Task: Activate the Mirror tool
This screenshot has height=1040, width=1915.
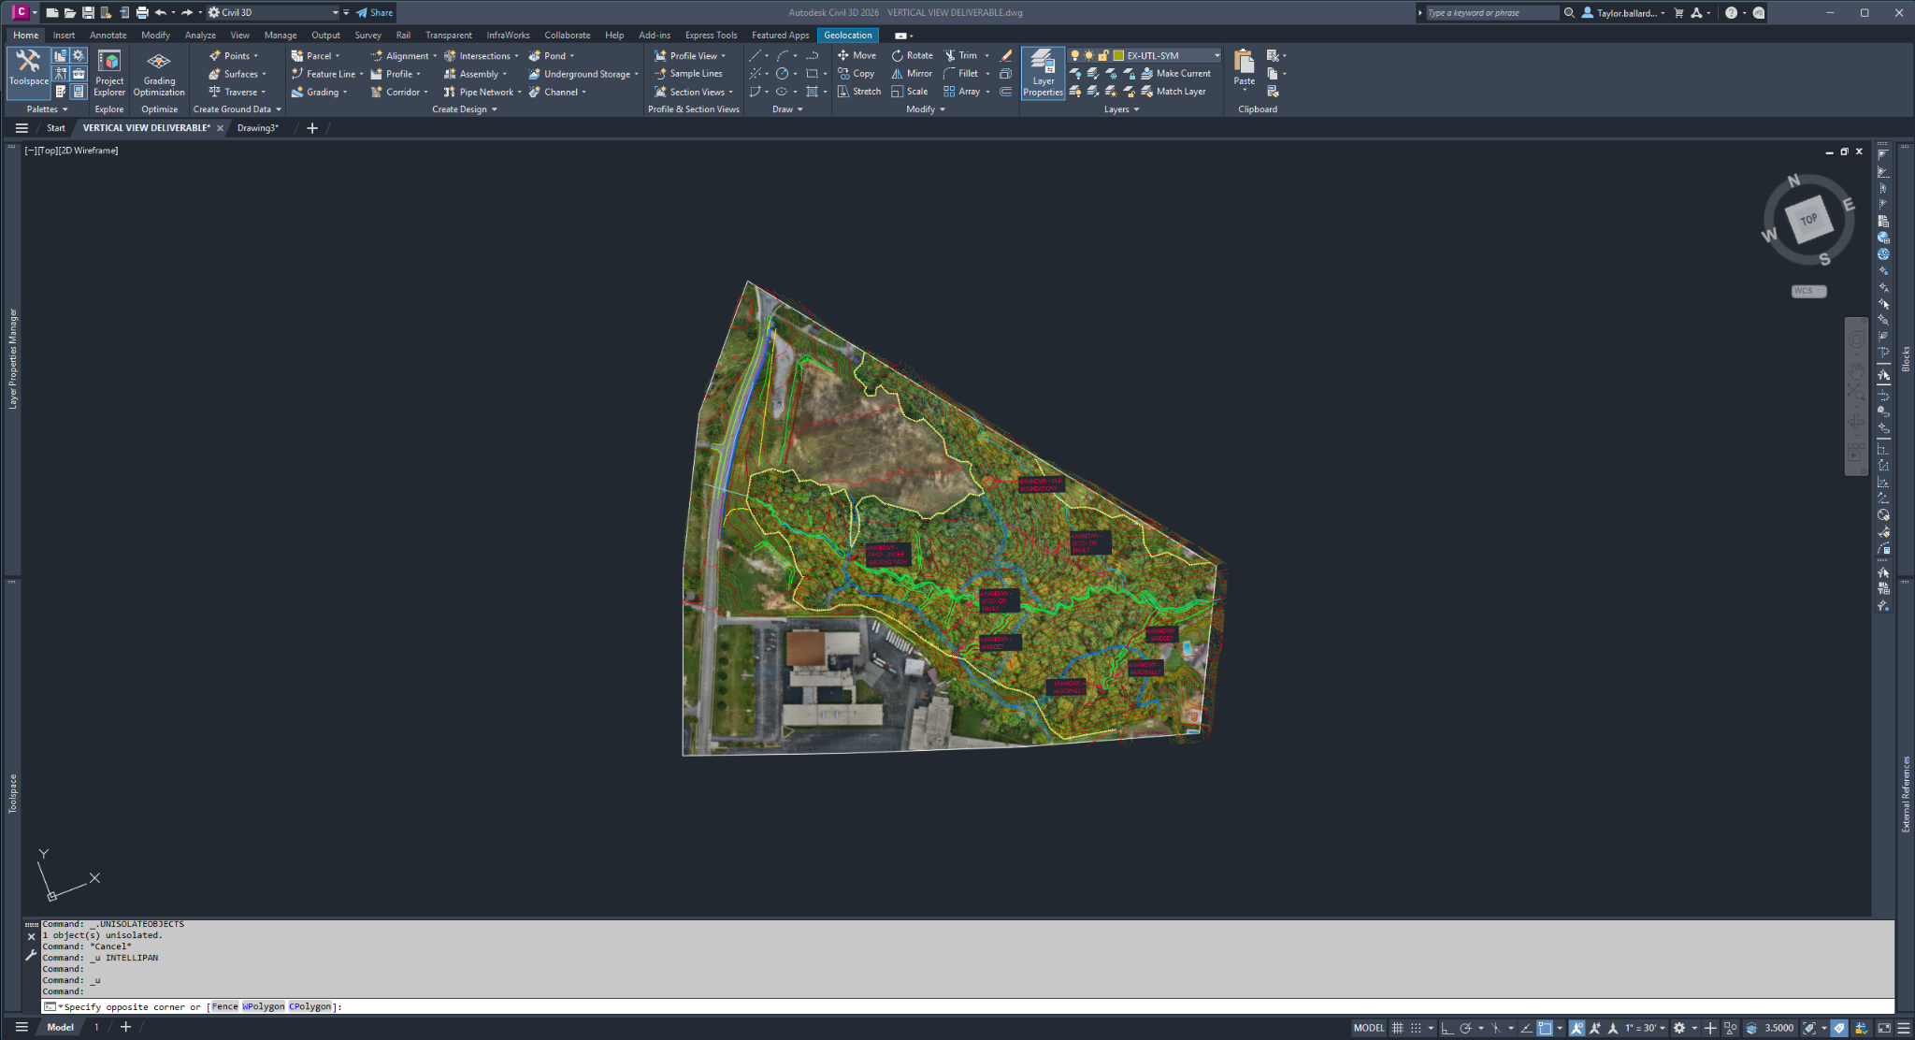Action: pyautogui.click(x=912, y=73)
